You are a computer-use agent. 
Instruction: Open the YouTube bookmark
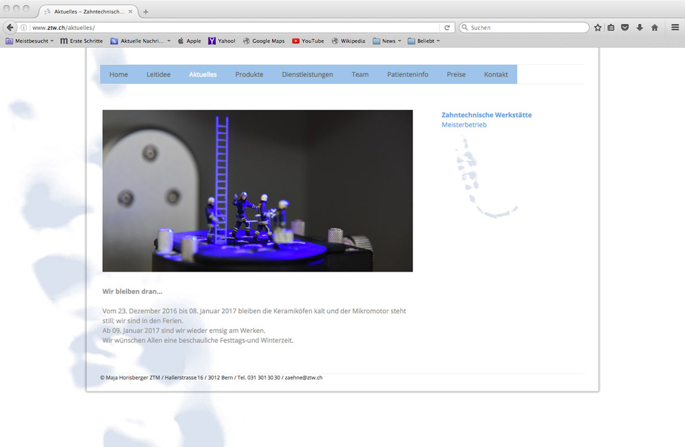308,41
